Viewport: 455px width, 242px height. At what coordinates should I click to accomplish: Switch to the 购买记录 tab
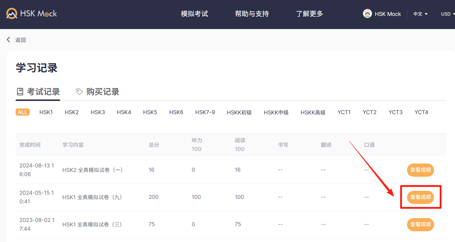pos(102,92)
